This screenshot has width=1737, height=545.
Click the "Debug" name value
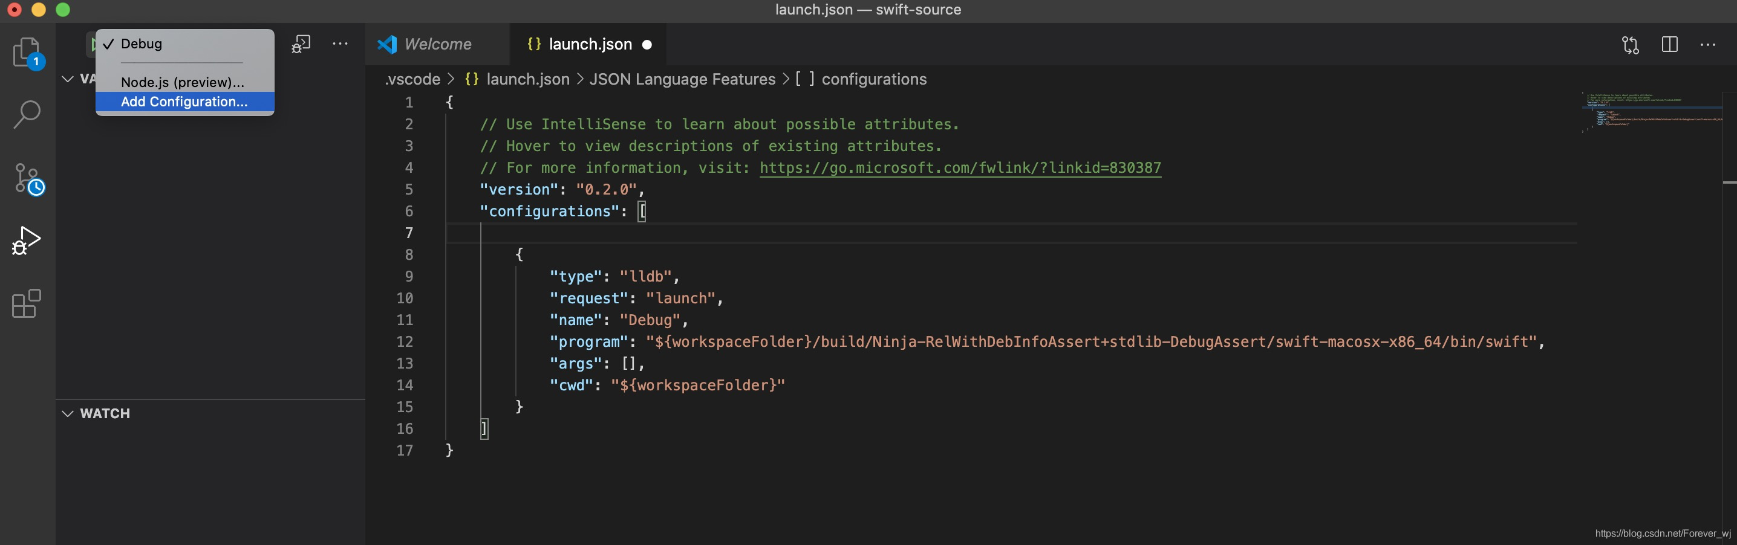650,320
